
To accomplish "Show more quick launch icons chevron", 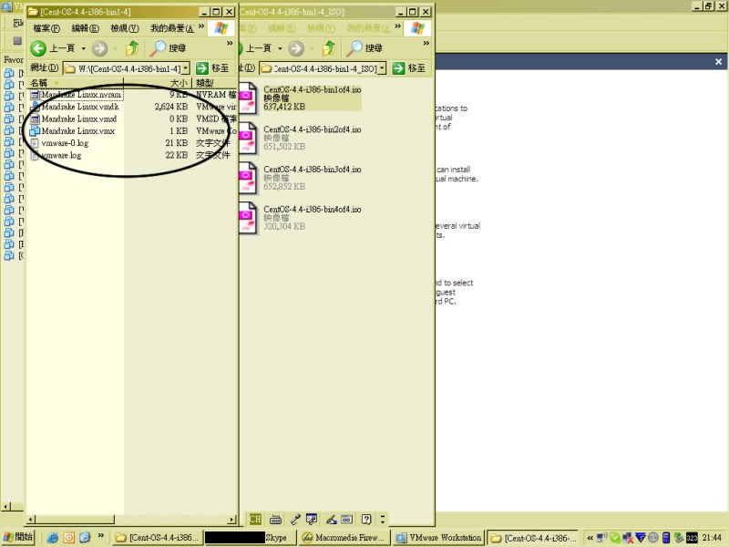I will (100, 536).
